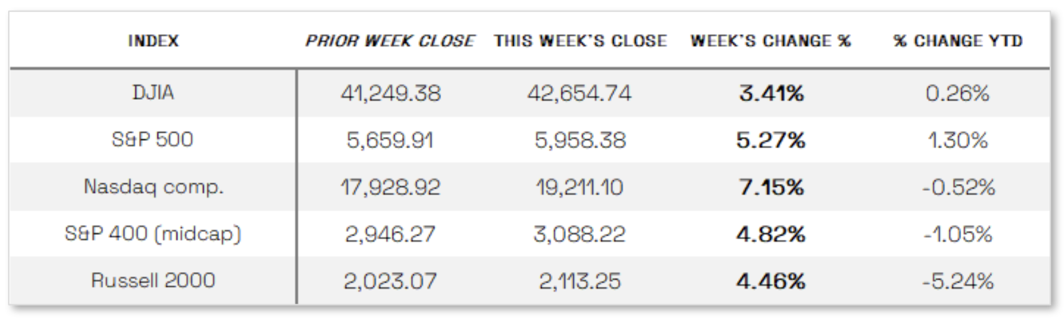Select DJIA this week's close 42,654.74
1064x321 pixels.
(579, 94)
